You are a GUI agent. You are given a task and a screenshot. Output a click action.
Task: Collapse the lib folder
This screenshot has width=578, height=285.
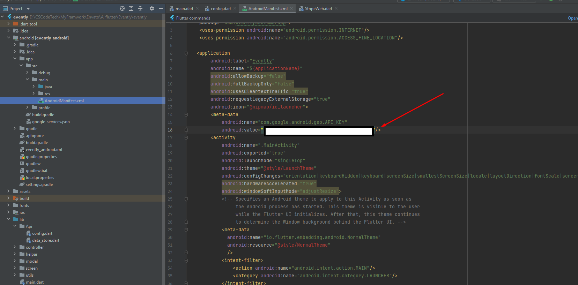tap(8, 219)
